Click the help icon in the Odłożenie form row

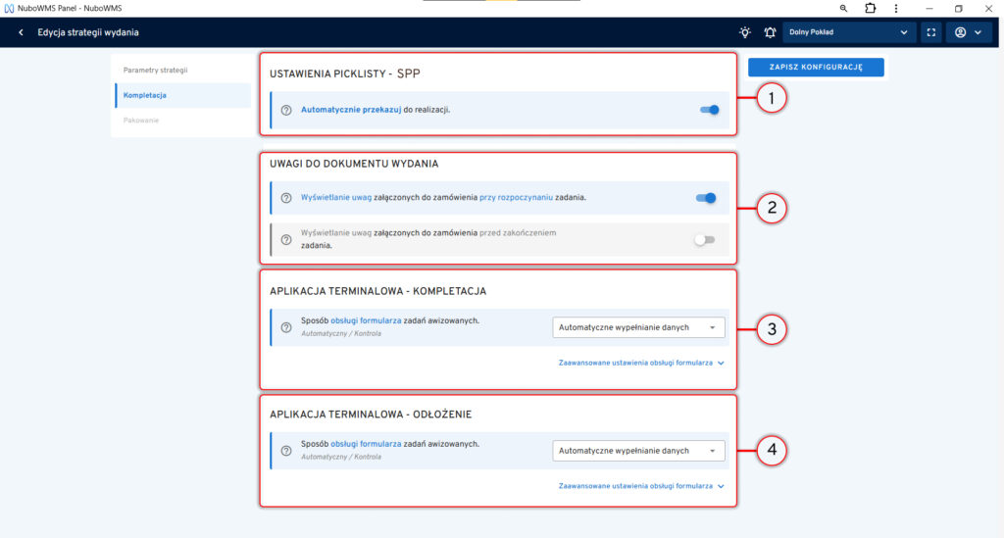click(286, 451)
